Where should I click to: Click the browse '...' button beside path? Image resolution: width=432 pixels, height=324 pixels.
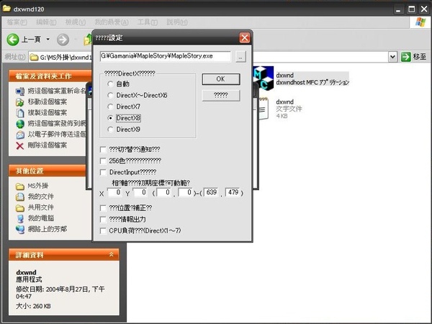pyautogui.click(x=240, y=57)
